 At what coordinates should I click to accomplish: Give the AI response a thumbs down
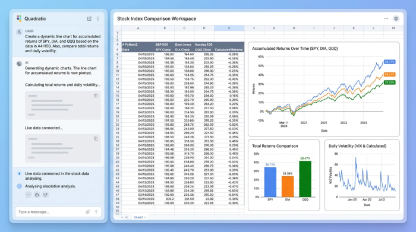(45, 195)
